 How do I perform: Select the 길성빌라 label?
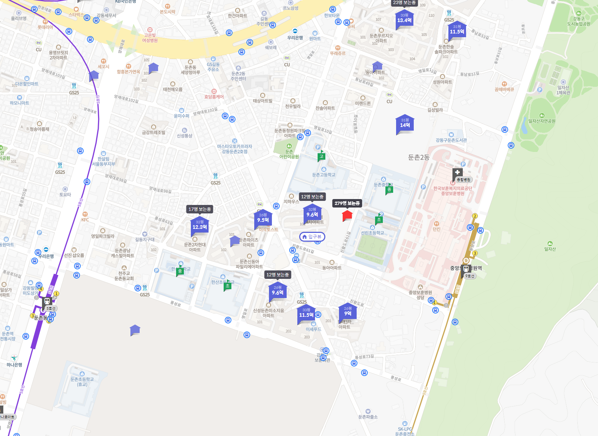click(x=435, y=110)
